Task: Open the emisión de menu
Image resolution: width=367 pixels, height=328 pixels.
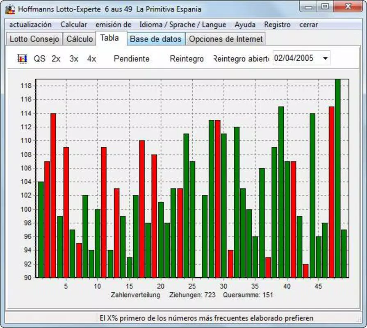Action: (113, 25)
